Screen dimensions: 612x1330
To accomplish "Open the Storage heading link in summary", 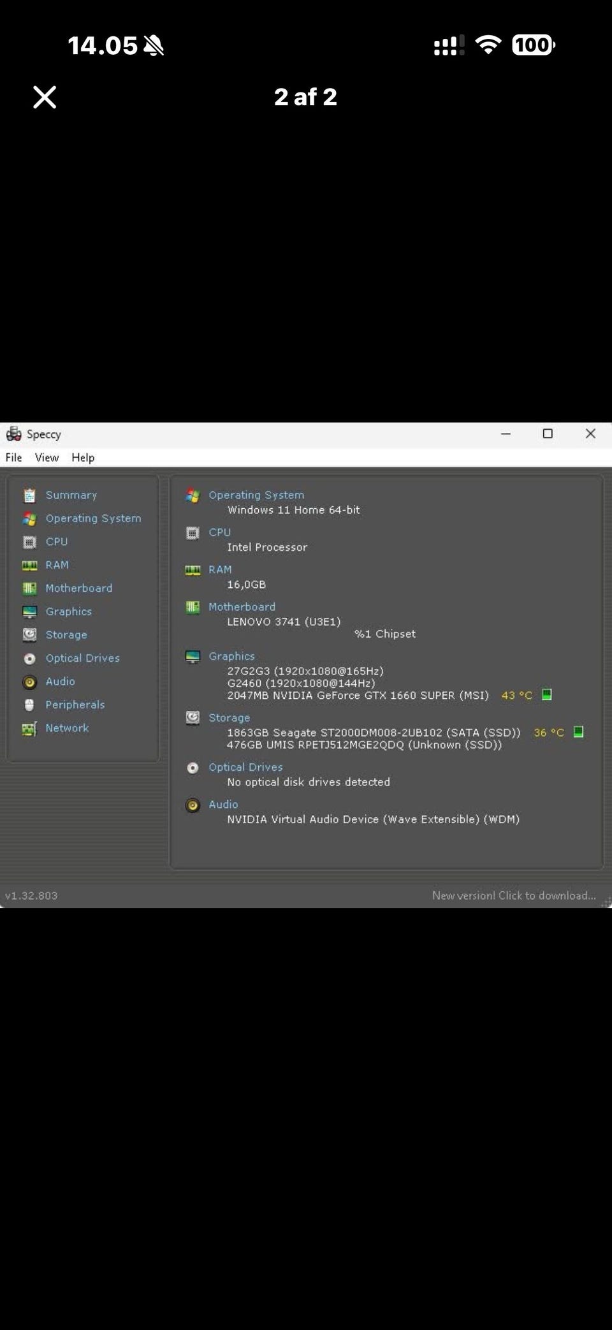I will tap(229, 718).
